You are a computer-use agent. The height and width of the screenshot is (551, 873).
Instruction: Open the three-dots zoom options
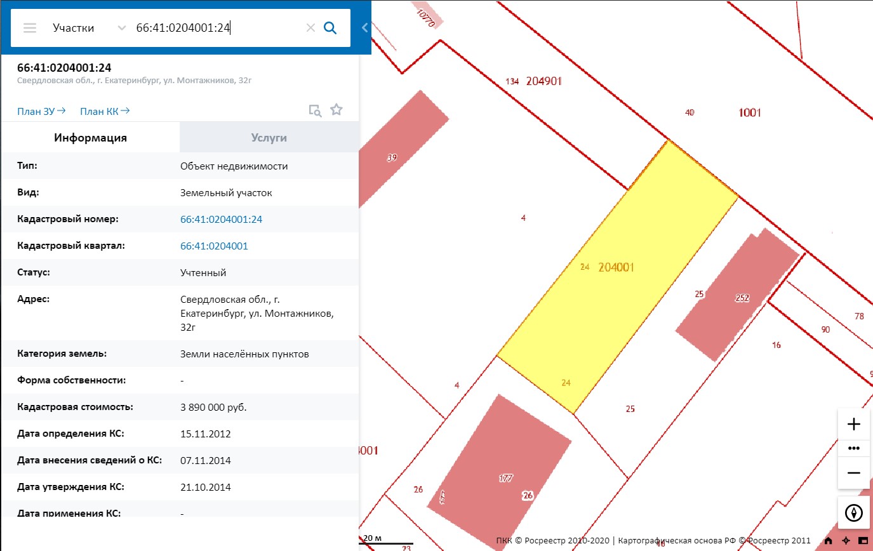[x=854, y=448]
